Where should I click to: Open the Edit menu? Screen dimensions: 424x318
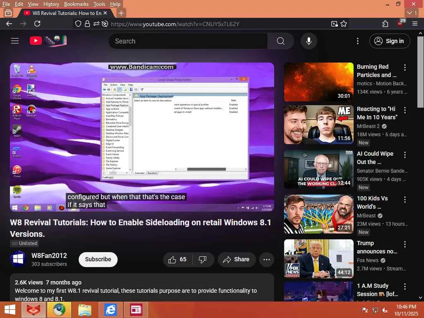(19, 4)
